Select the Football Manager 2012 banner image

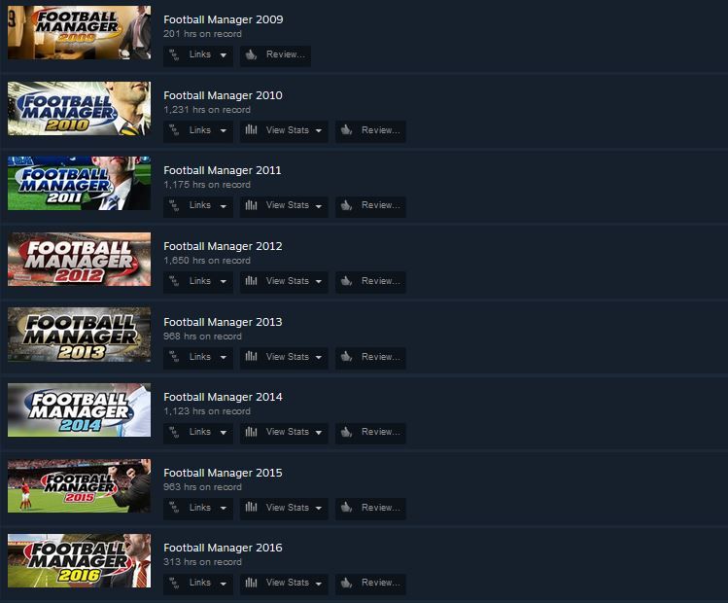[79, 260]
